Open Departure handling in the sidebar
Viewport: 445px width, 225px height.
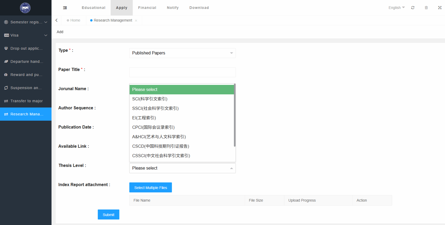point(26,62)
